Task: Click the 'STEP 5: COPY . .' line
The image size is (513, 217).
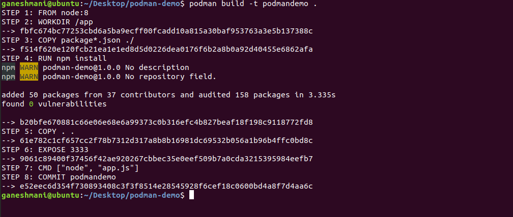Action: click(38, 131)
